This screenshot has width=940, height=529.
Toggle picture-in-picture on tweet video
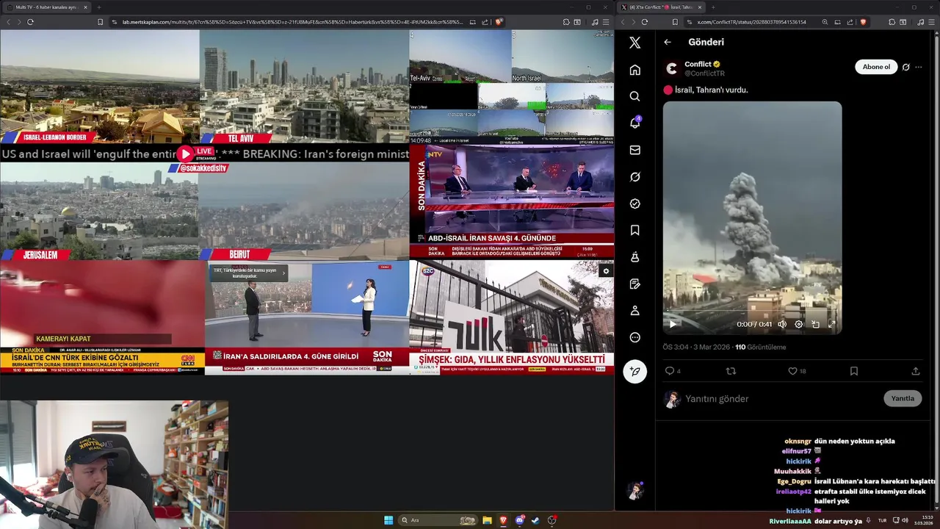pos(815,324)
